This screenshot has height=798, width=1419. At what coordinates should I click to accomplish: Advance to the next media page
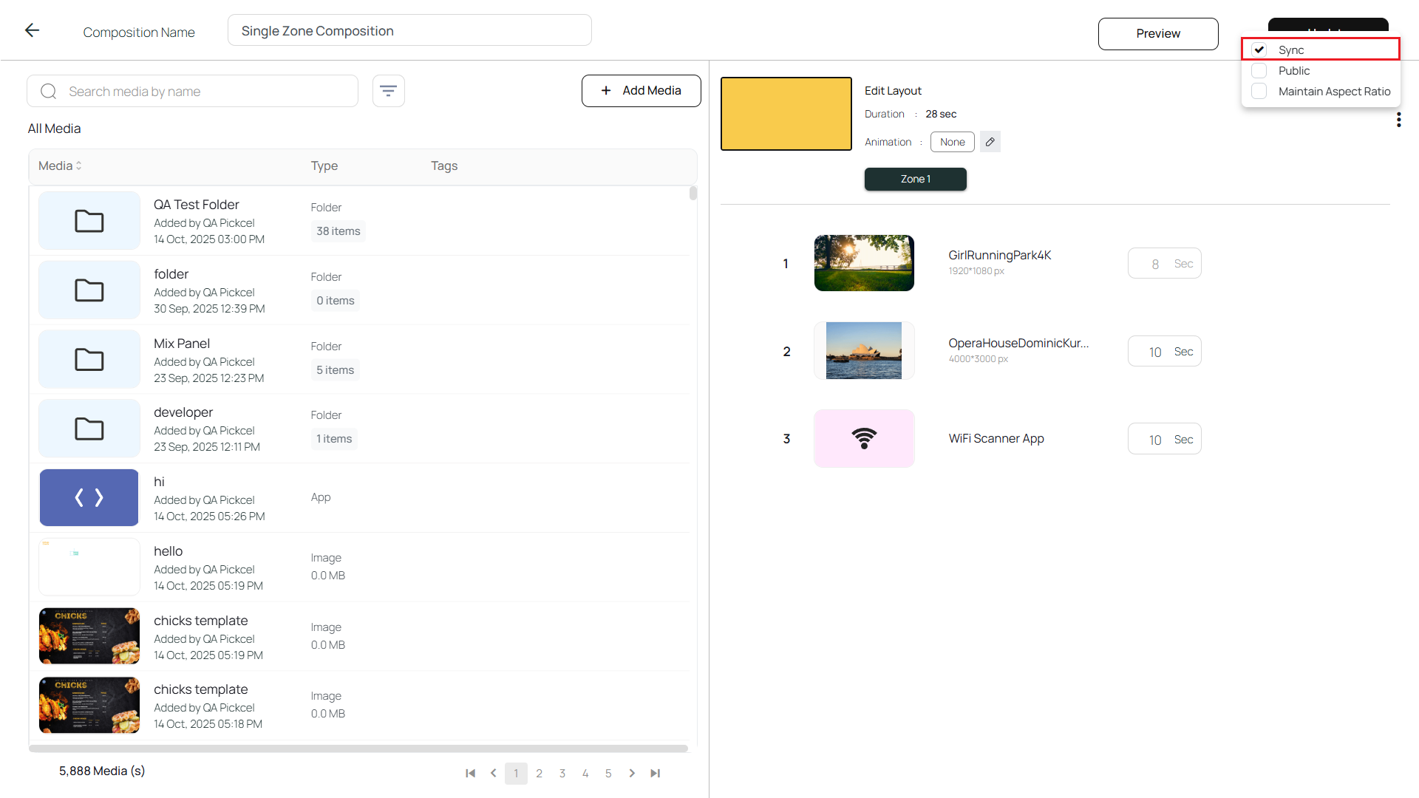click(x=632, y=773)
